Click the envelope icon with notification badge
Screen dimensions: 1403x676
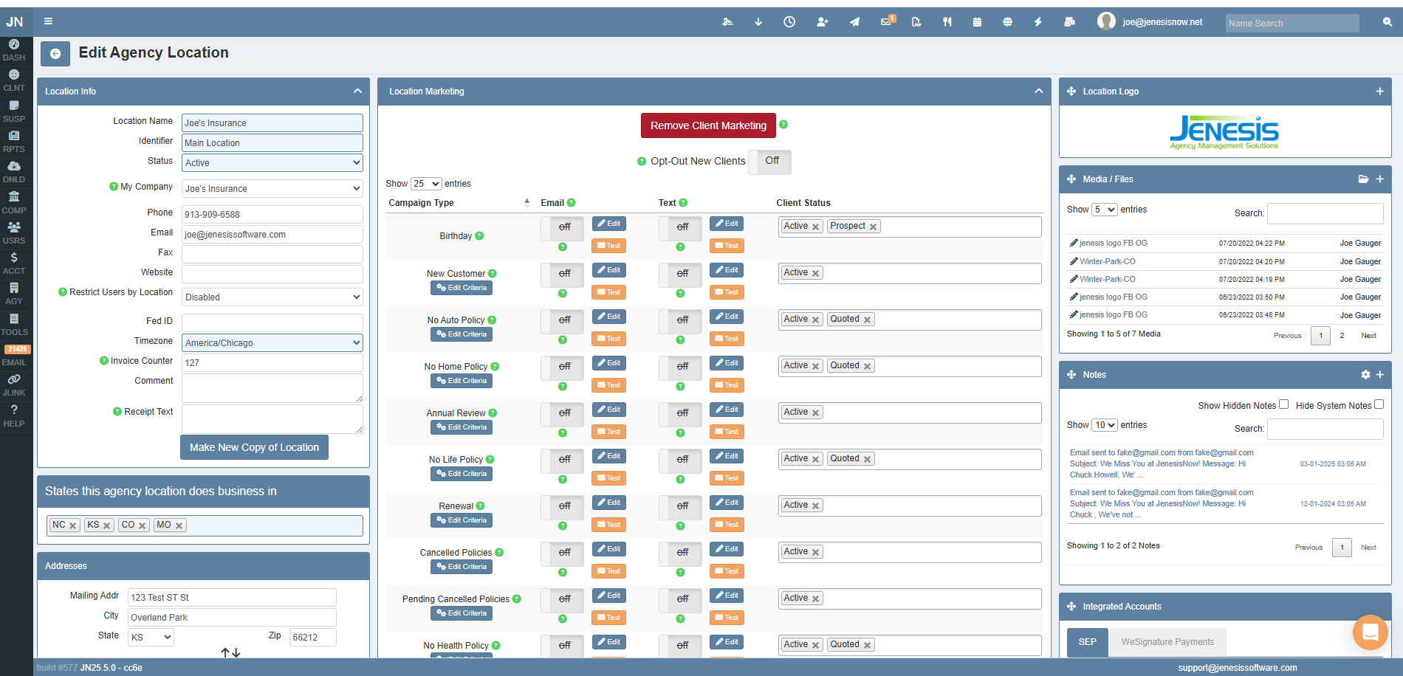(x=885, y=22)
